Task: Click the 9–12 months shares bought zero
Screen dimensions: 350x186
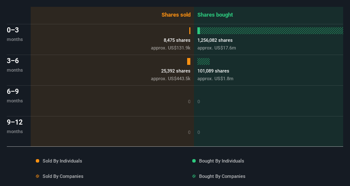Action: [x=199, y=132]
